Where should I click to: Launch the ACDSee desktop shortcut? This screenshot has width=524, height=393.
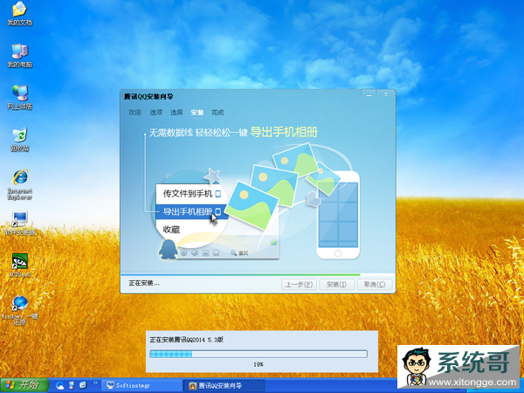(x=20, y=265)
